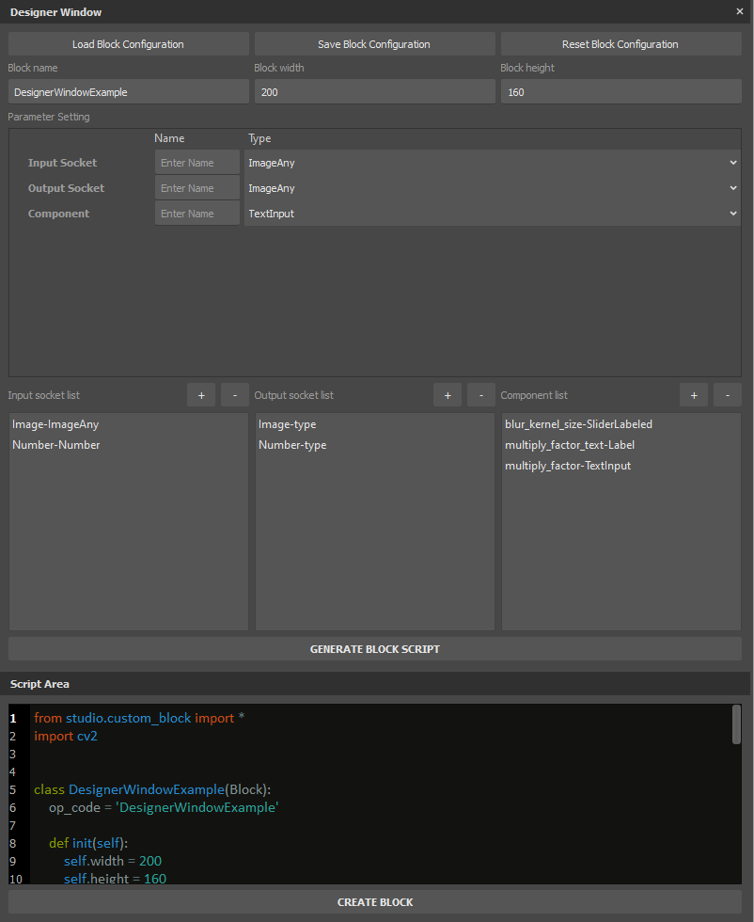
Task: Close the Designer Window
Action: (740, 12)
